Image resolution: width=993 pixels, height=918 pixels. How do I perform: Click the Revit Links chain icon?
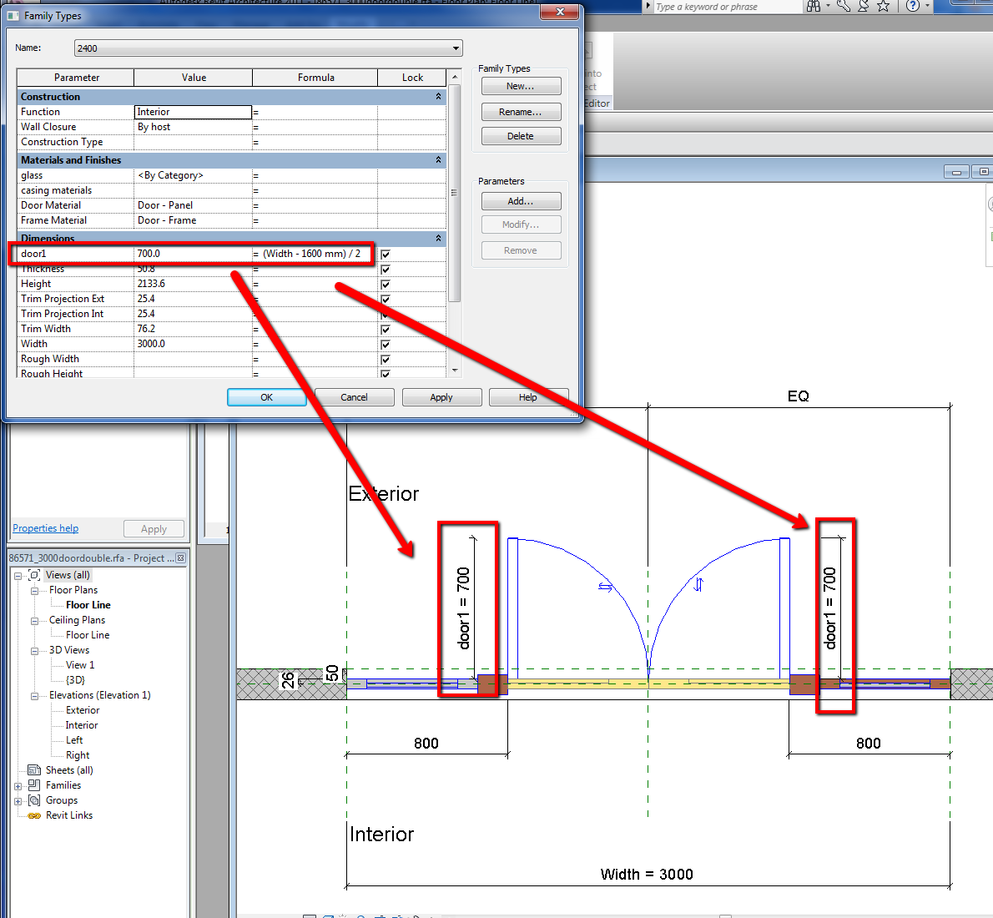click(x=34, y=815)
